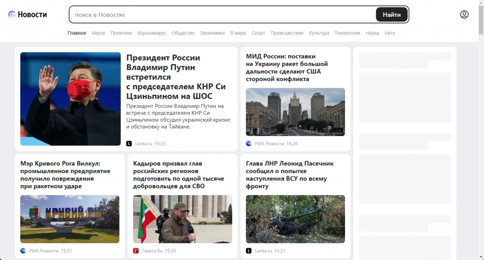Screen dimensions: 484x260
Task: Click РИА Новости 15:26 source label
Action: 276,143
